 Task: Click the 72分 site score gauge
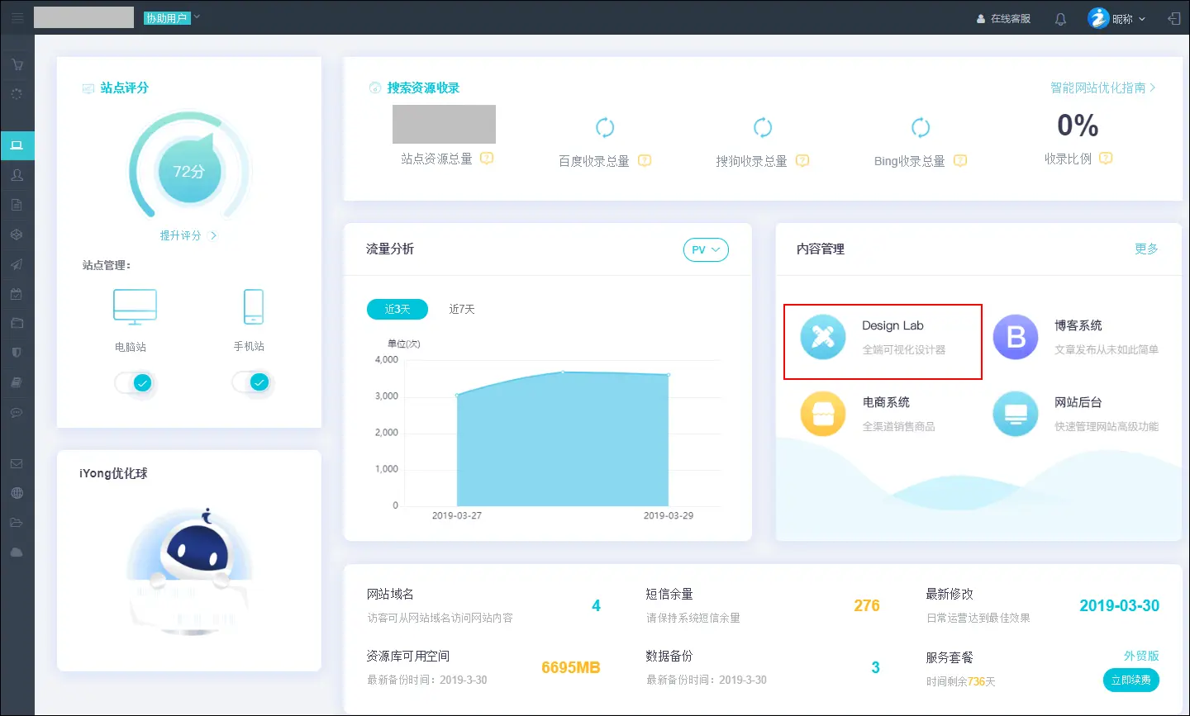pyautogui.click(x=188, y=171)
